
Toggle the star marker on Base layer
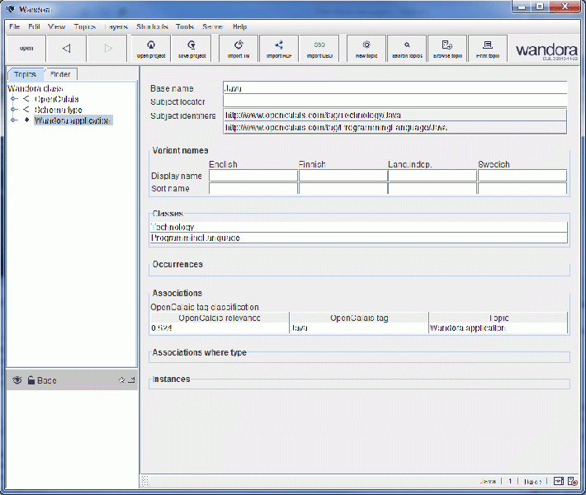coord(121,380)
